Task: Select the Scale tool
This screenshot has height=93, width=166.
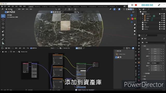Action: click(x=3, y=31)
